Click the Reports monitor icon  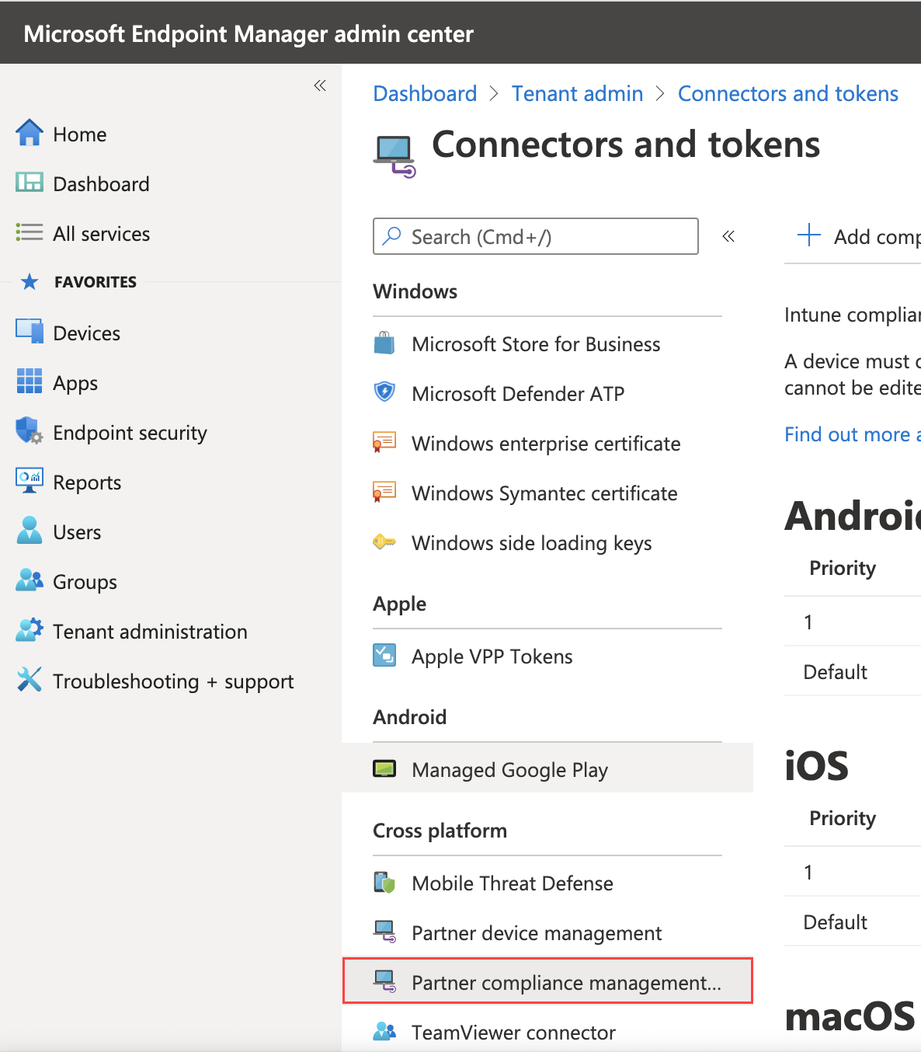click(30, 481)
